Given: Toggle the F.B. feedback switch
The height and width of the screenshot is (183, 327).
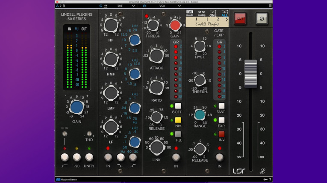Looking at the screenshot, I should tap(178, 134).
